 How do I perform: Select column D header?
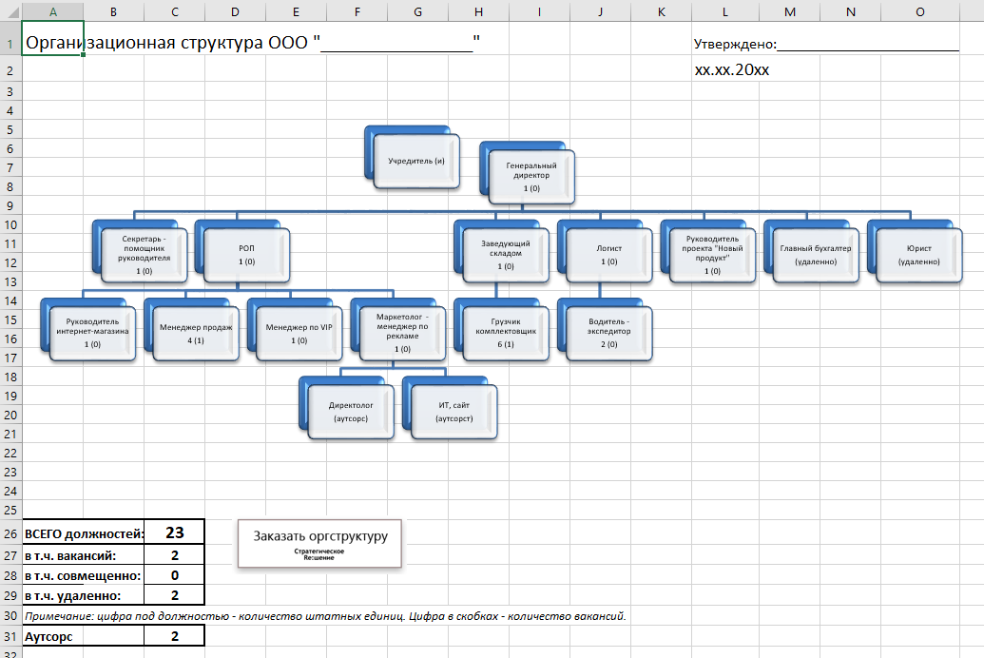coord(235,11)
